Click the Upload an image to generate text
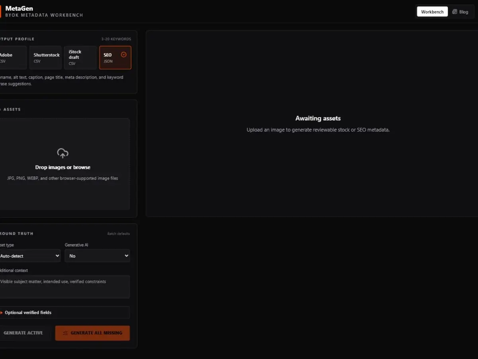Image resolution: width=478 pixels, height=359 pixels. (318, 130)
